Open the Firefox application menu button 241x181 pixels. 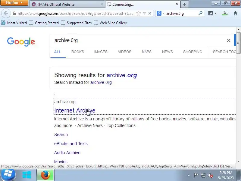coord(14,3)
